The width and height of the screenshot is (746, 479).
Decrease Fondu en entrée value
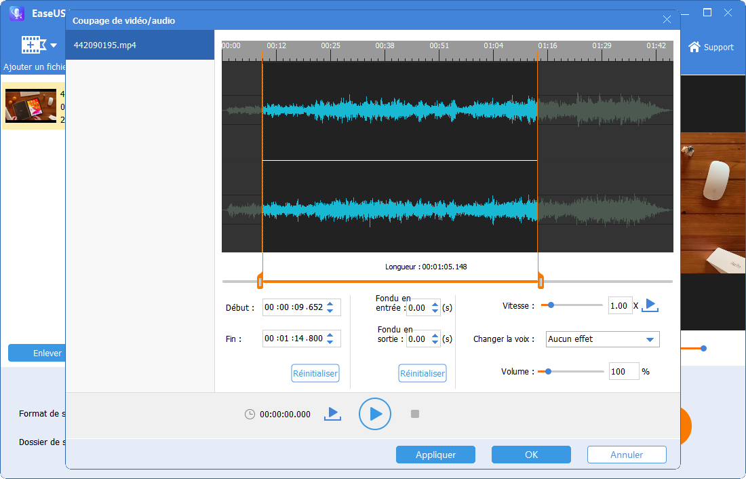coord(435,311)
